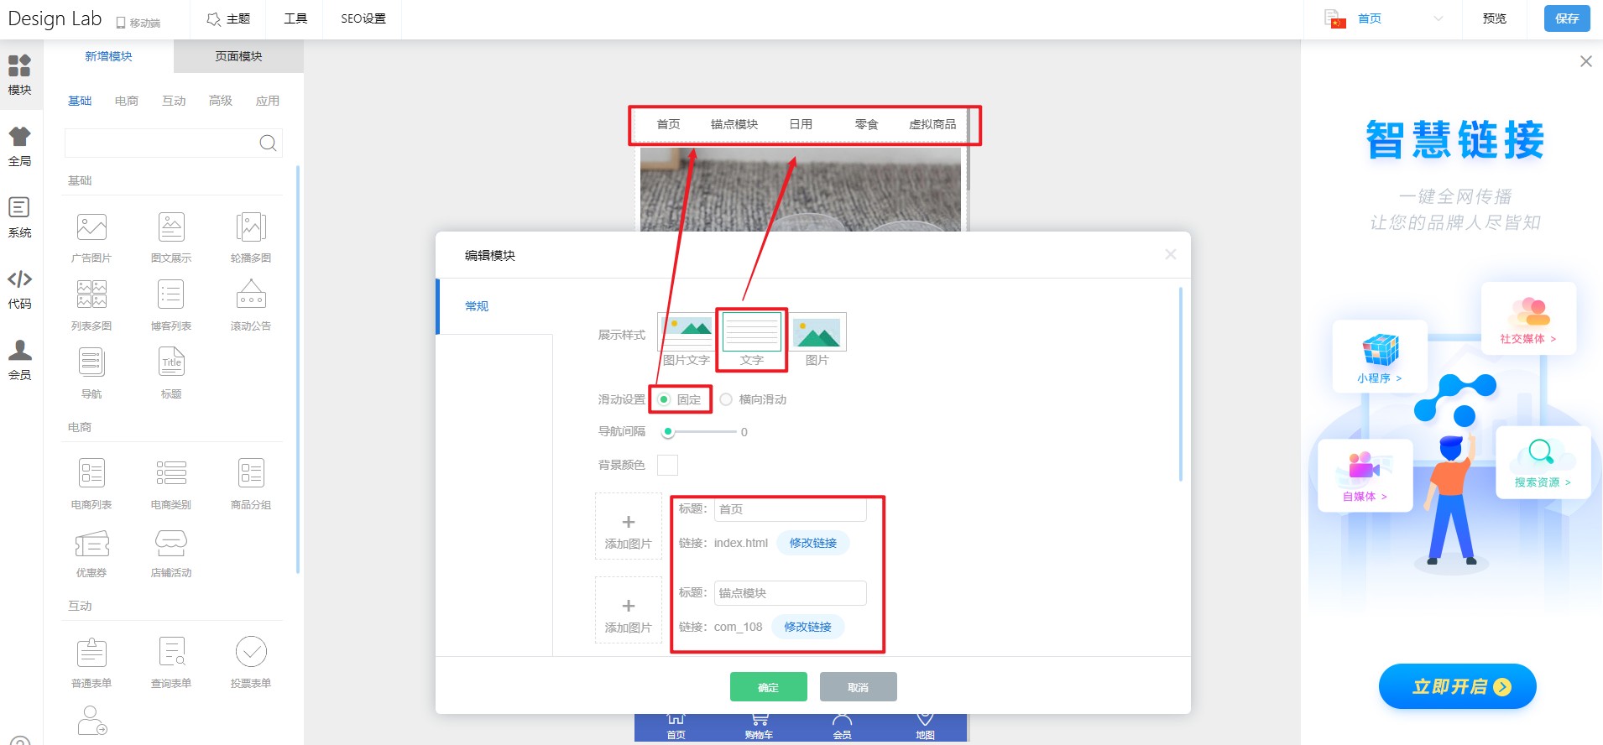Open the 会员 sidebar section
Viewport: 1603px width, 745px height.
coord(20,360)
